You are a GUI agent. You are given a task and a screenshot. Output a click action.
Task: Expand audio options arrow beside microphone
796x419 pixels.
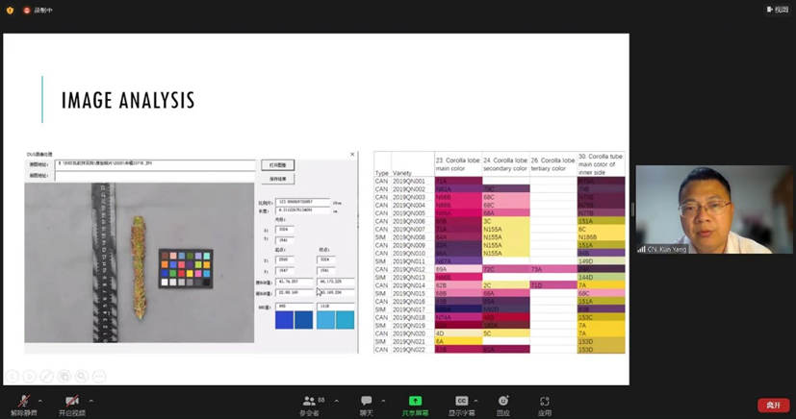click(40, 401)
